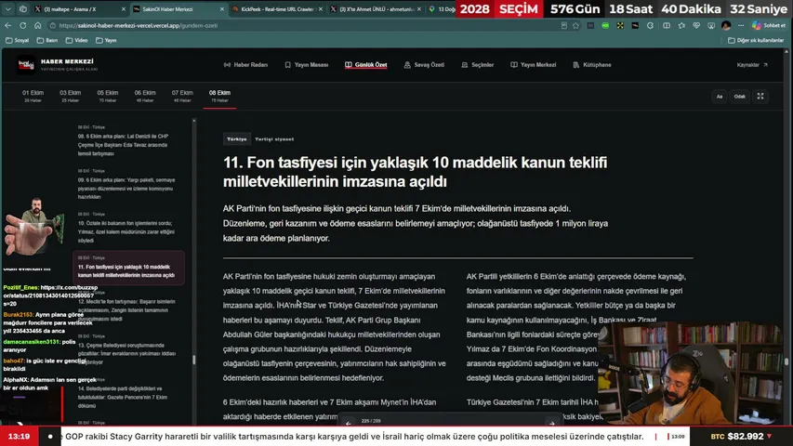
Task: Open sidebar item 14 about party changes
Action: click(x=126, y=393)
